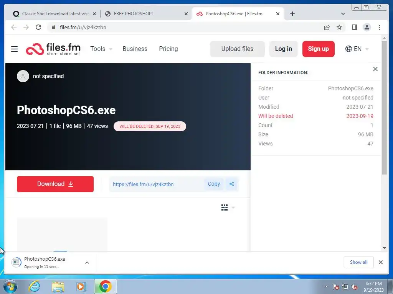Open Action Center flag icon

[335, 287]
